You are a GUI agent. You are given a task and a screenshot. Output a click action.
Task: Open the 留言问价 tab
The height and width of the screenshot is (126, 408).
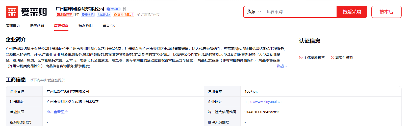pos(110,25)
